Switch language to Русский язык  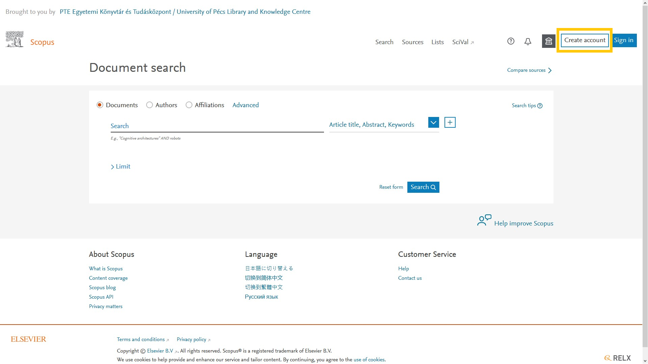click(262, 297)
